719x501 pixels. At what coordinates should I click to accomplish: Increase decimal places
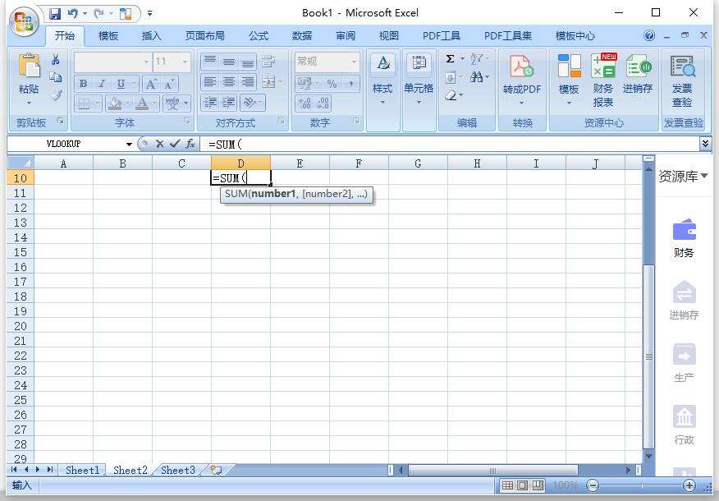point(305,103)
